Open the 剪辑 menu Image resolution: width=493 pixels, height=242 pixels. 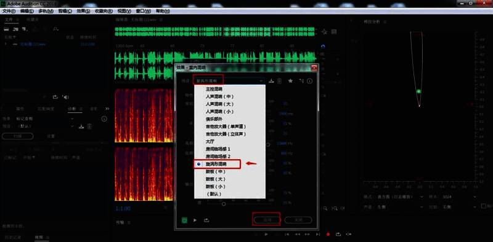coord(65,11)
